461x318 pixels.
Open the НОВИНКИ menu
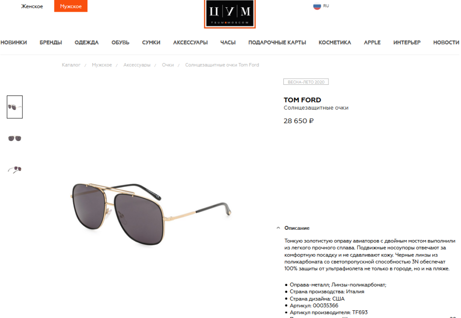[x=14, y=42]
